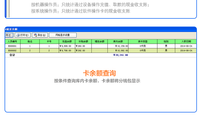202x115 pixels.
Task: Click the 卡号 column header
Action: 49,41
